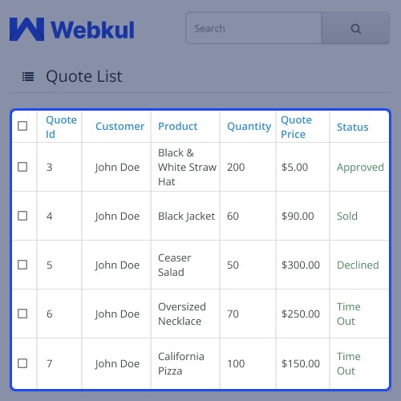401x401 pixels.
Task: Sort by Status column header
Action: point(352,127)
